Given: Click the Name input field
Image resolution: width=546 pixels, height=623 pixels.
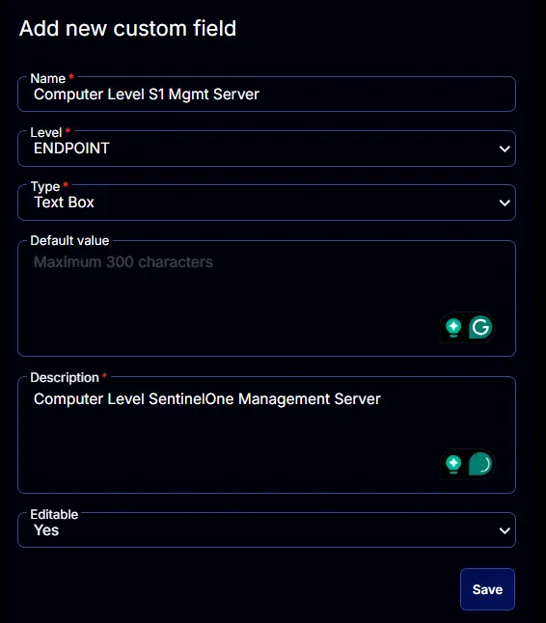Looking at the screenshot, I should [266, 95].
